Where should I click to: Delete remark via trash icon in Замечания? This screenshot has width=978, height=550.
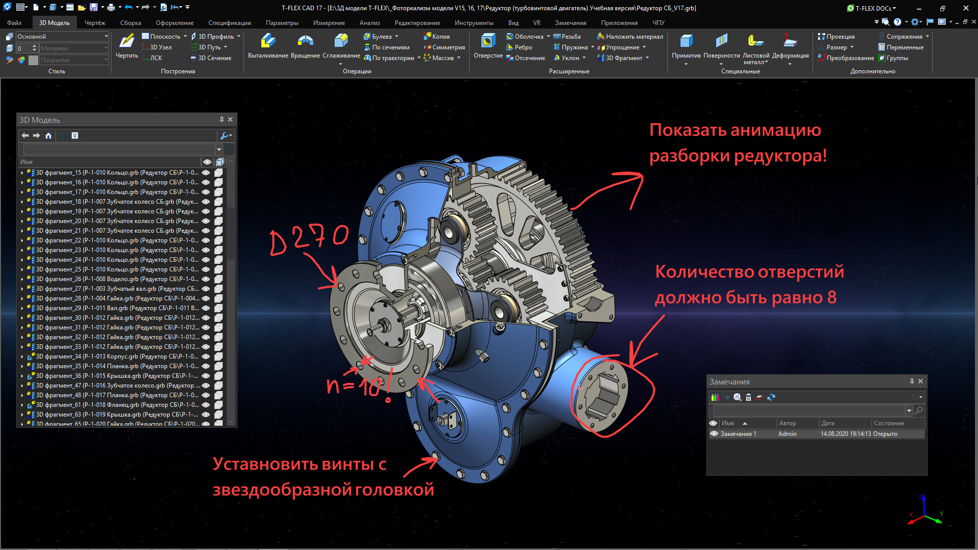coord(748,397)
